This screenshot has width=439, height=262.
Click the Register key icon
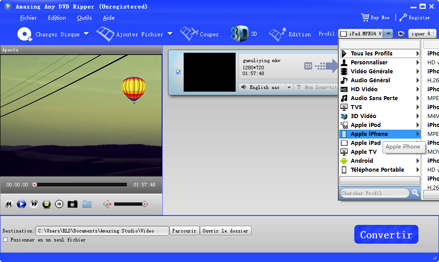pyautogui.click(x=403, y=17)
